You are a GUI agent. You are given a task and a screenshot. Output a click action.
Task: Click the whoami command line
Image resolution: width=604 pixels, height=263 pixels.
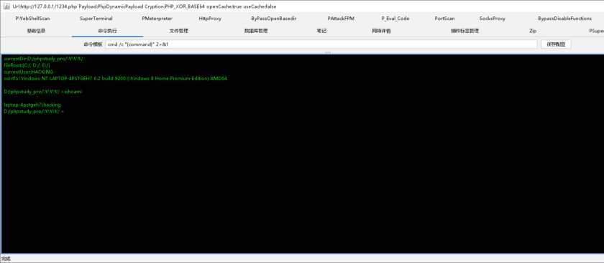42,92
